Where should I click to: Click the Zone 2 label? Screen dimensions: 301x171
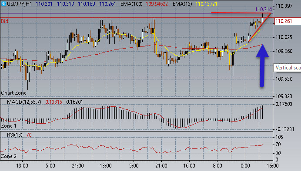click(x=9, y=156)
